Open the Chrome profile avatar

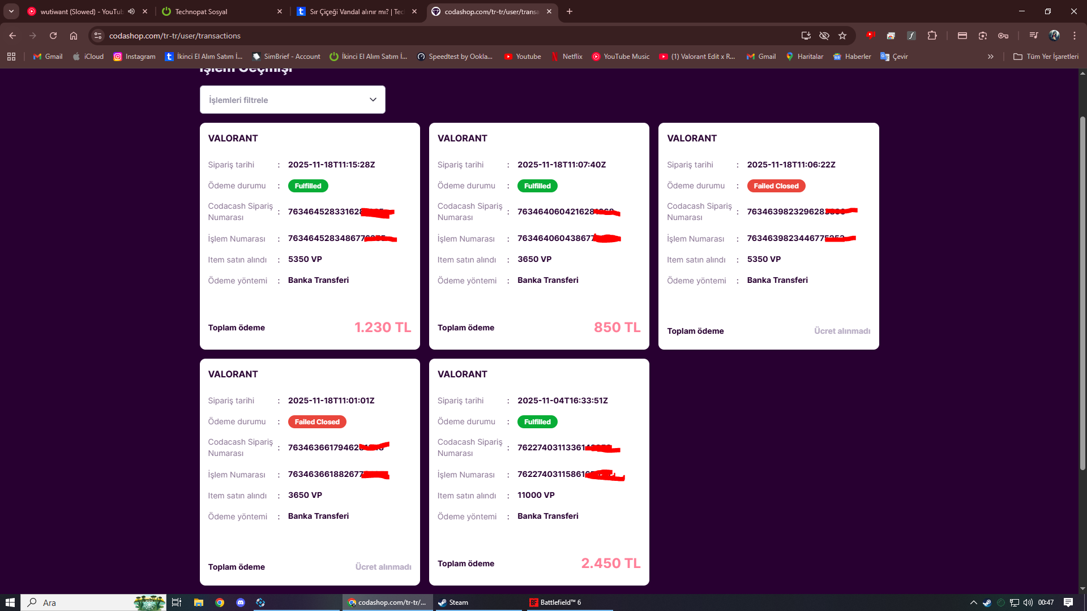(1054, 36)
